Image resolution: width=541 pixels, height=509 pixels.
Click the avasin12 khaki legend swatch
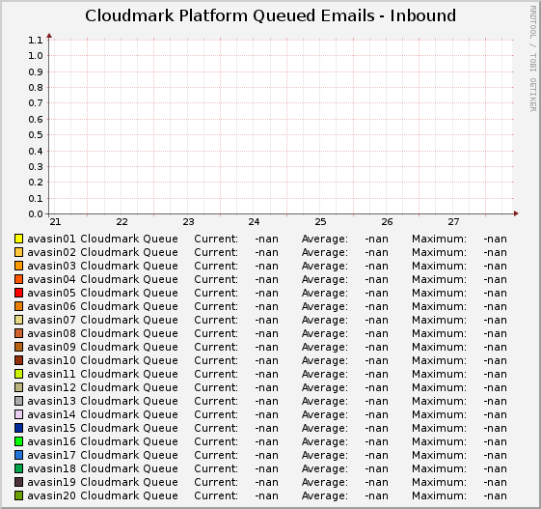(x=18, y=387)
